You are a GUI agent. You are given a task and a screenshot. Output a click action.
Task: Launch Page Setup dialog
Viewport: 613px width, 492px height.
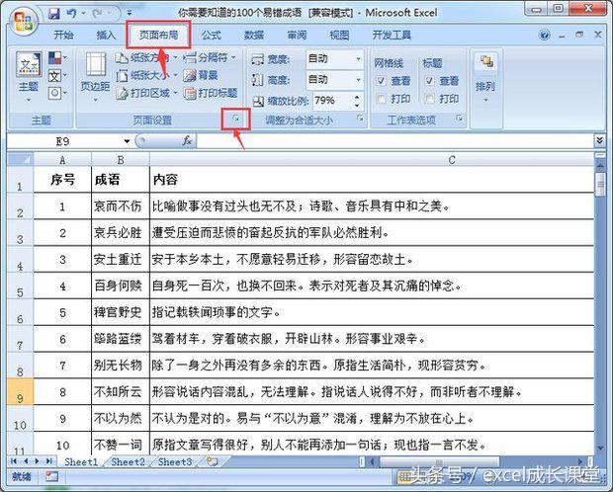236,119
